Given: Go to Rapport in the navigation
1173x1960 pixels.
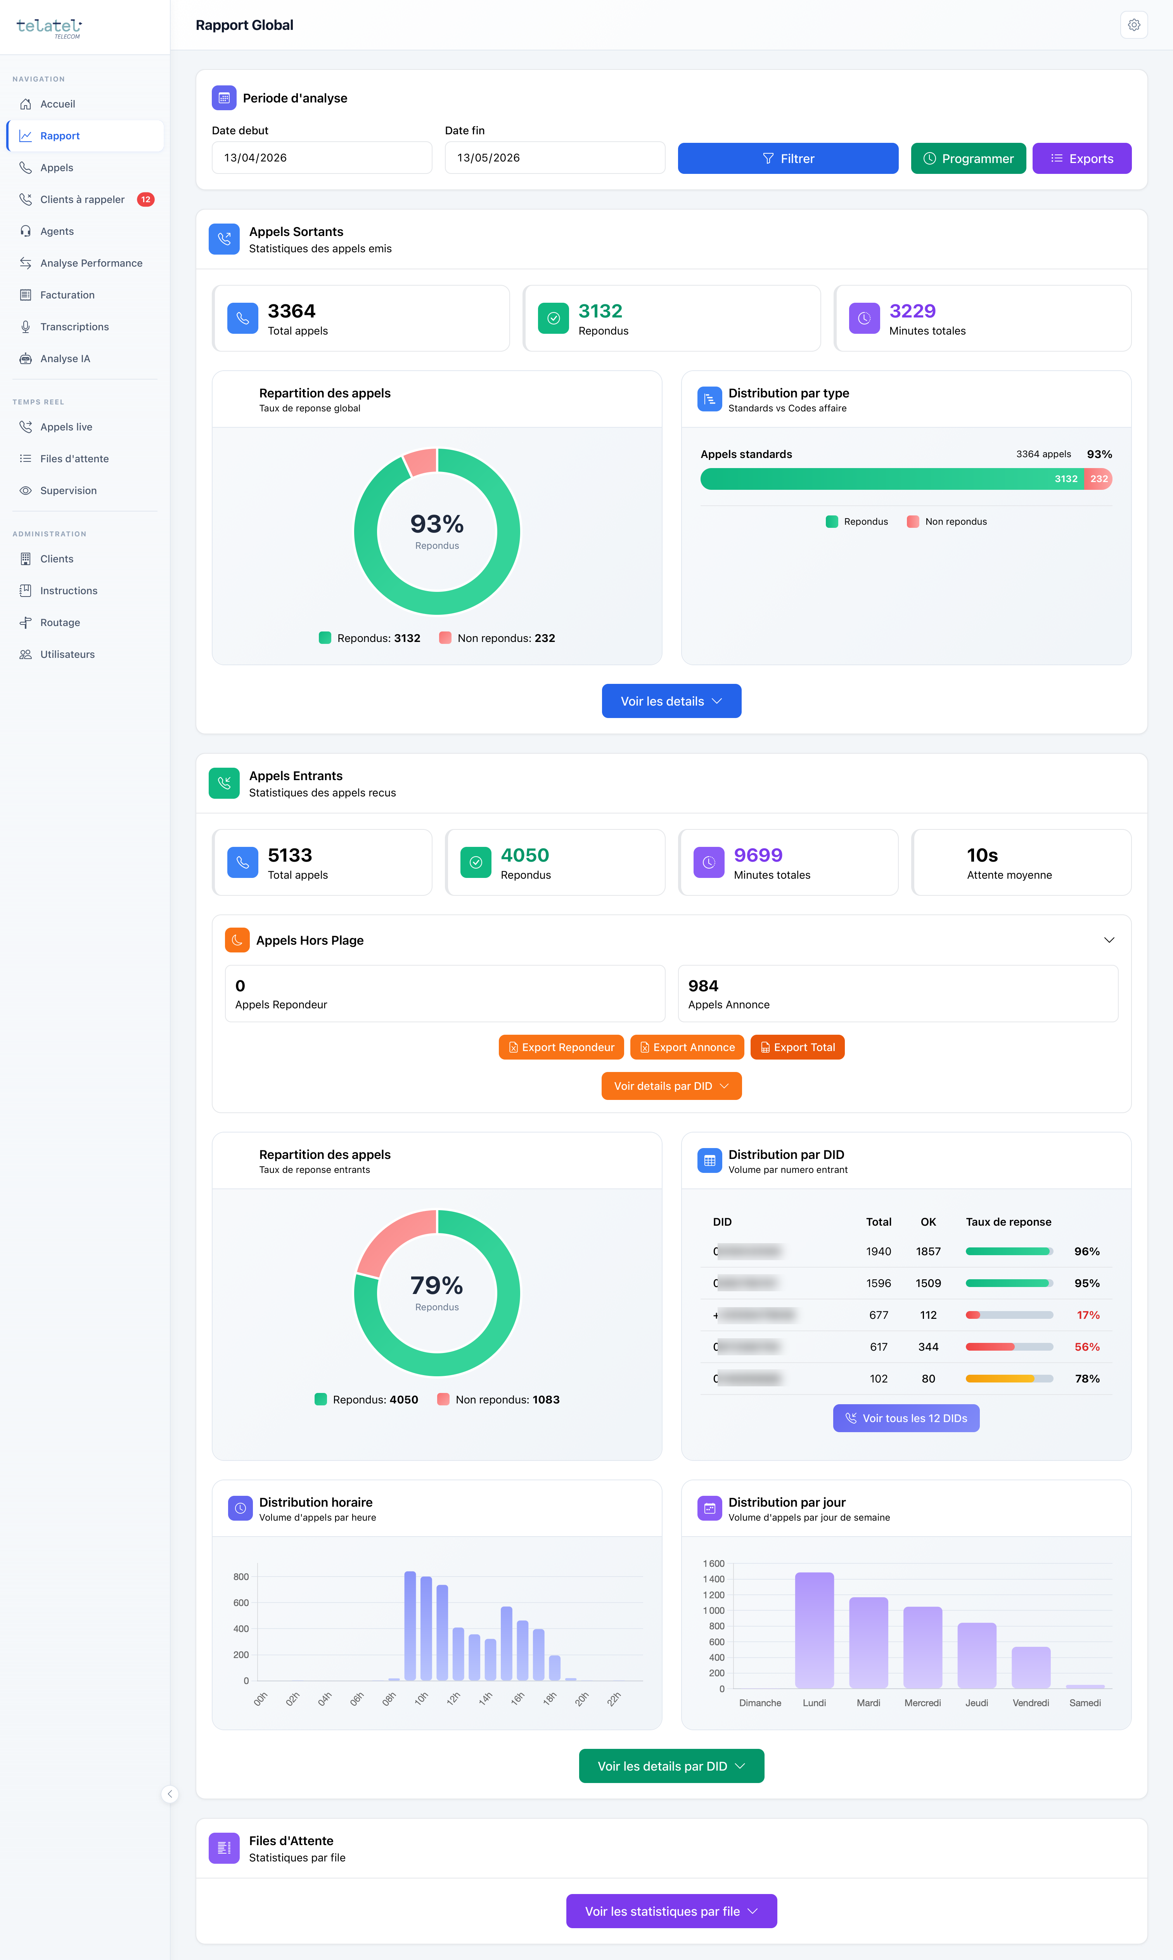Looking at the screenshot, I should pyautogui.click(x=85, y=136).
